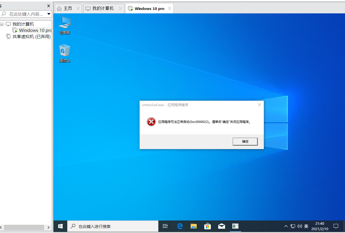
Task: Open the notification action center
Action: click(336, 226)
